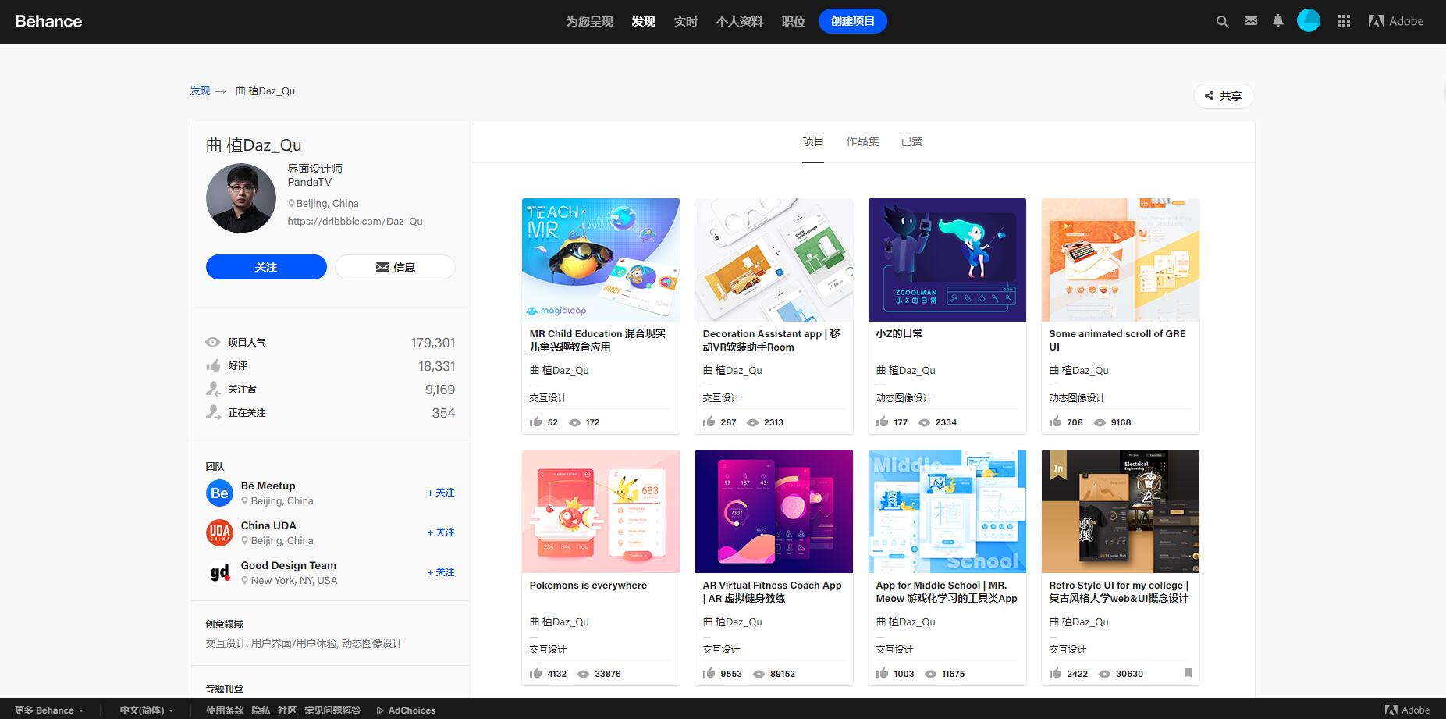Follow Bē Meetup with + 关注

pos(441,493)
